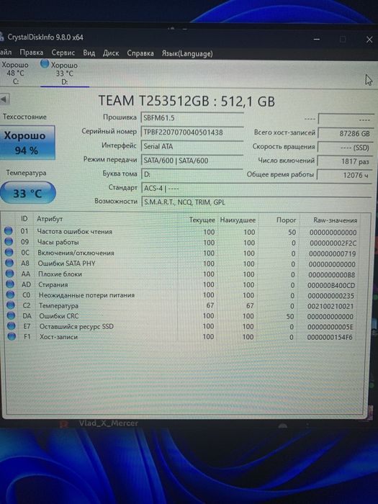Viewport: 378px width, 504px height.
Task: Click transfer mode field SATA/600 | SATA/600
Action: [192, 161]
